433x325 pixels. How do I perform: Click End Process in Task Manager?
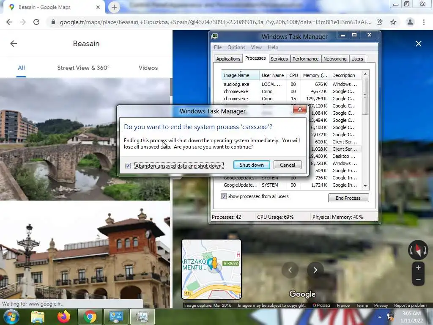pyautogui.click(x=348, y=198)
